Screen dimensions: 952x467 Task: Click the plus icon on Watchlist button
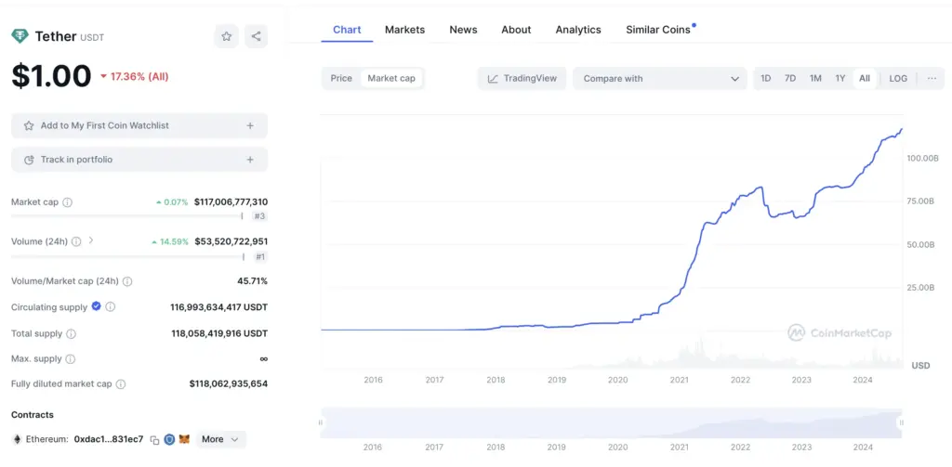point(250,125)
